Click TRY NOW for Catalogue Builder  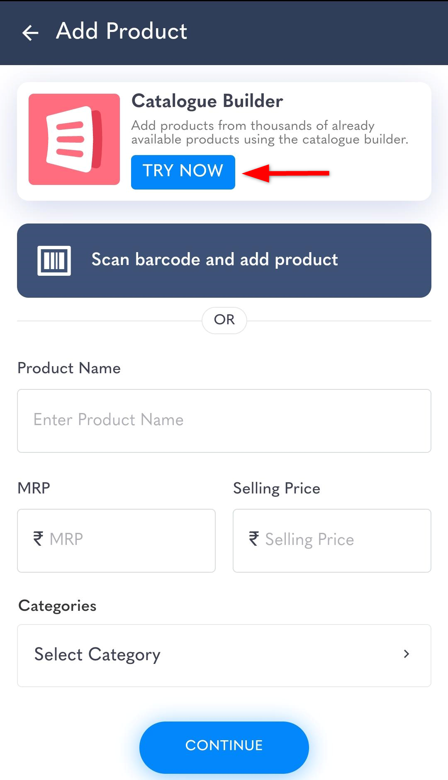coord(183,172)
